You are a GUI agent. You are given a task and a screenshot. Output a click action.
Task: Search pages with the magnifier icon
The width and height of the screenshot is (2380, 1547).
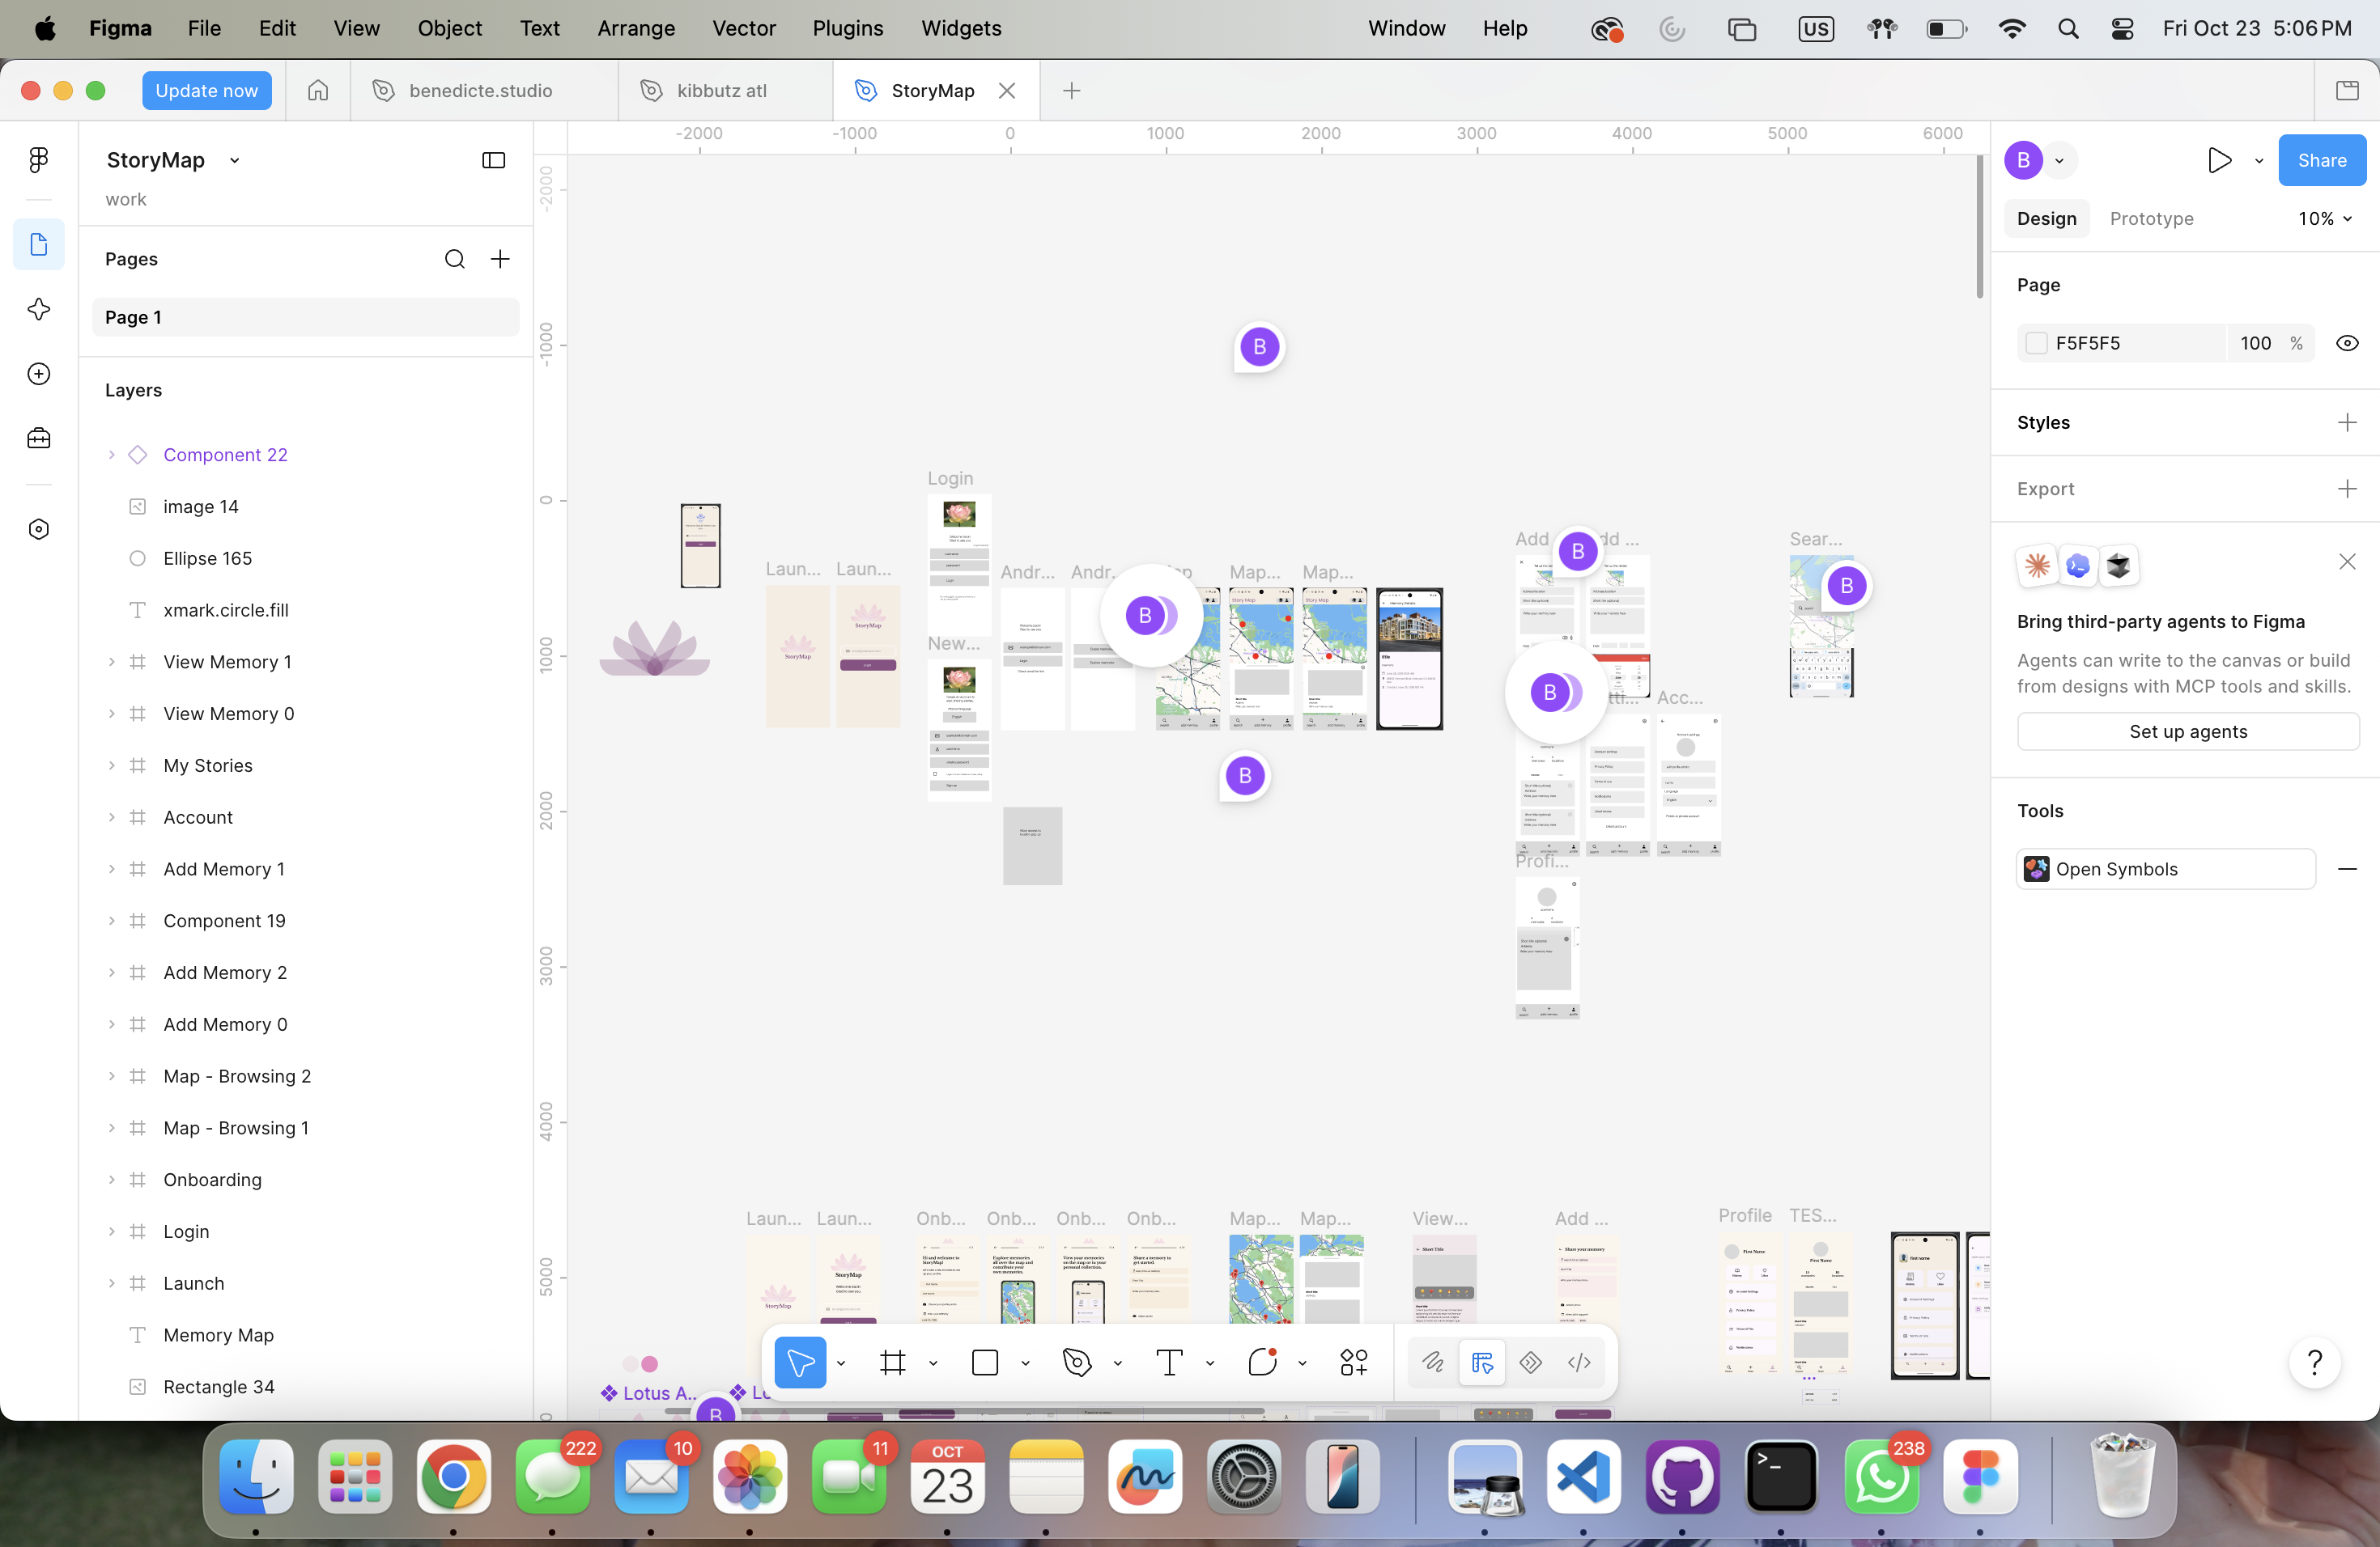click(x=454, y=259)
